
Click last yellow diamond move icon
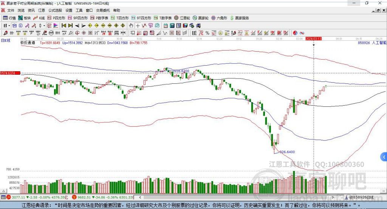click(123, 26)
